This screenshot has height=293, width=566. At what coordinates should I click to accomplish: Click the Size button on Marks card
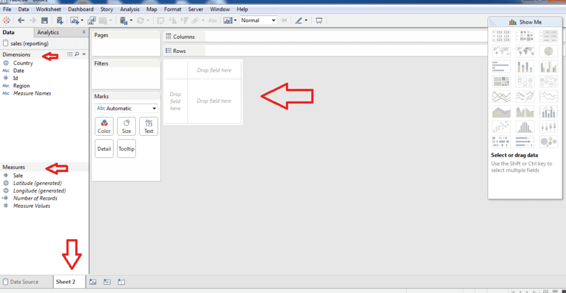pos(127,126)
